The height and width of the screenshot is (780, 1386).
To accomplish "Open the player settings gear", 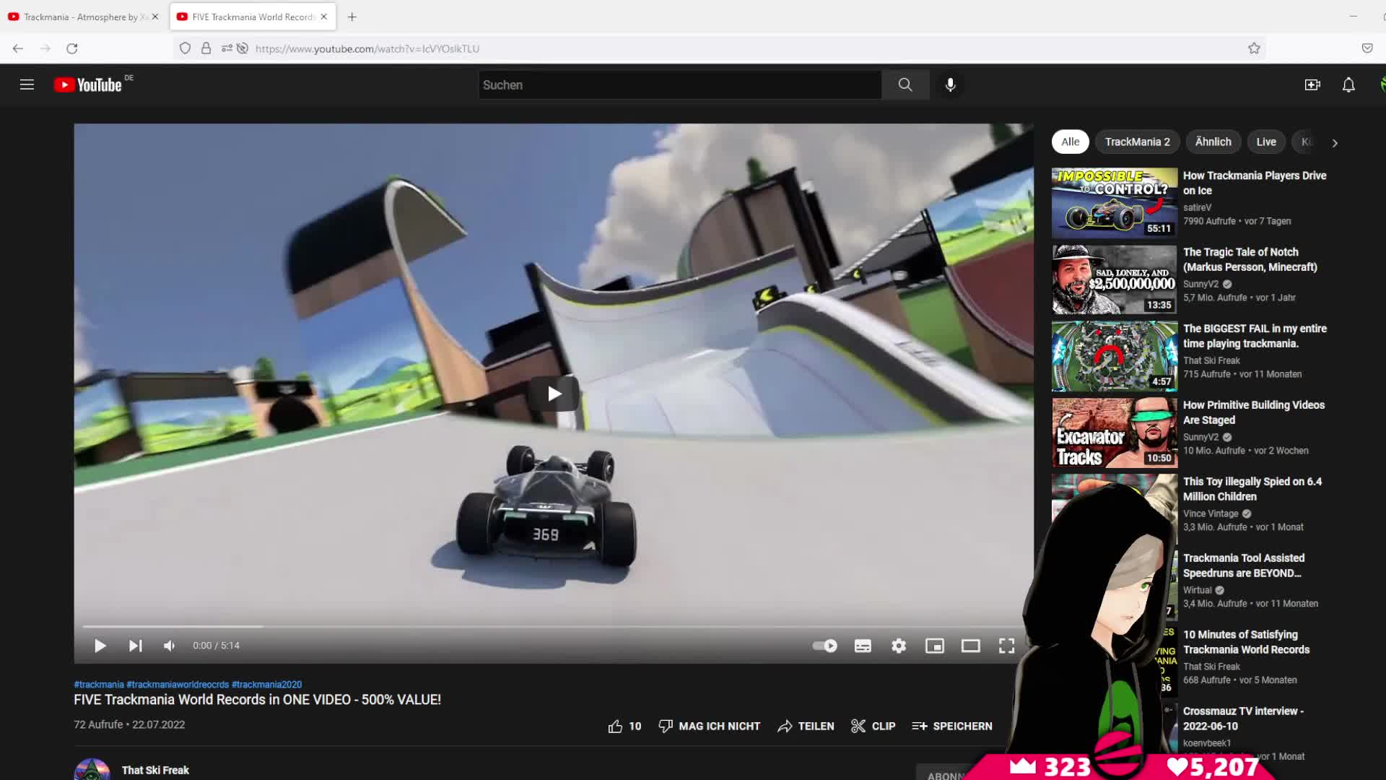I will (899, 646).
